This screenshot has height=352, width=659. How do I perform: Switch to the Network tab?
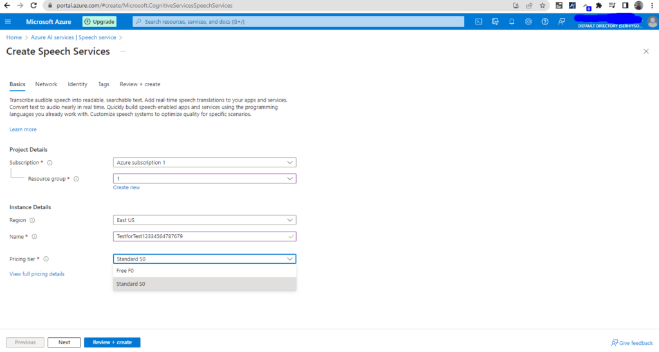pyautogui.click(x=46, y=84)
